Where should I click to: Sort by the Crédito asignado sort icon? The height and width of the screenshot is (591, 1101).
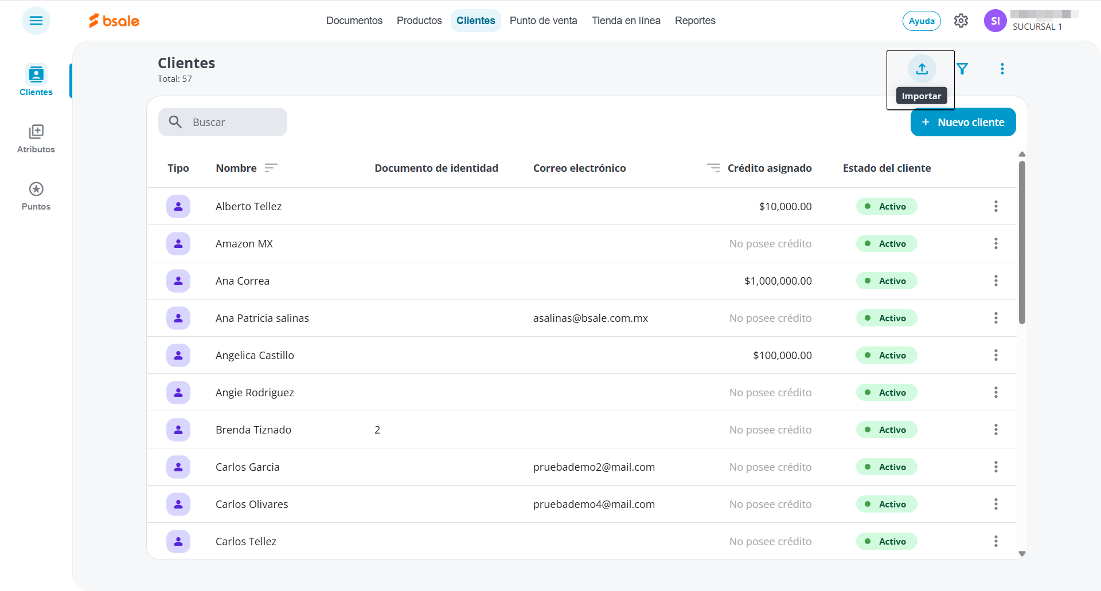point(713,168)
